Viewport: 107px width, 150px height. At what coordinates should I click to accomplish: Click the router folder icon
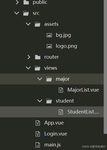38,57
